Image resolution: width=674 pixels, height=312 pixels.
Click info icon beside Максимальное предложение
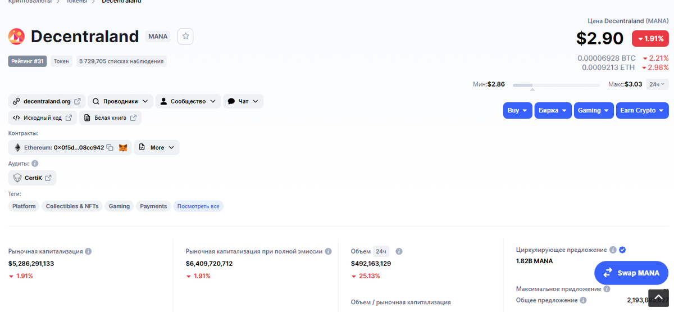tap(606, 289)
